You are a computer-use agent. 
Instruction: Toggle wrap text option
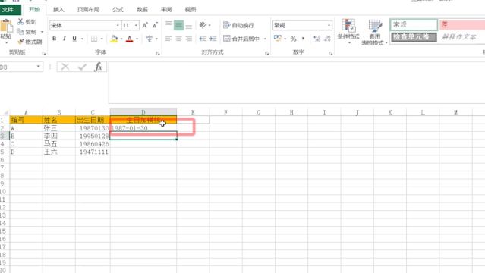point(238,25)
